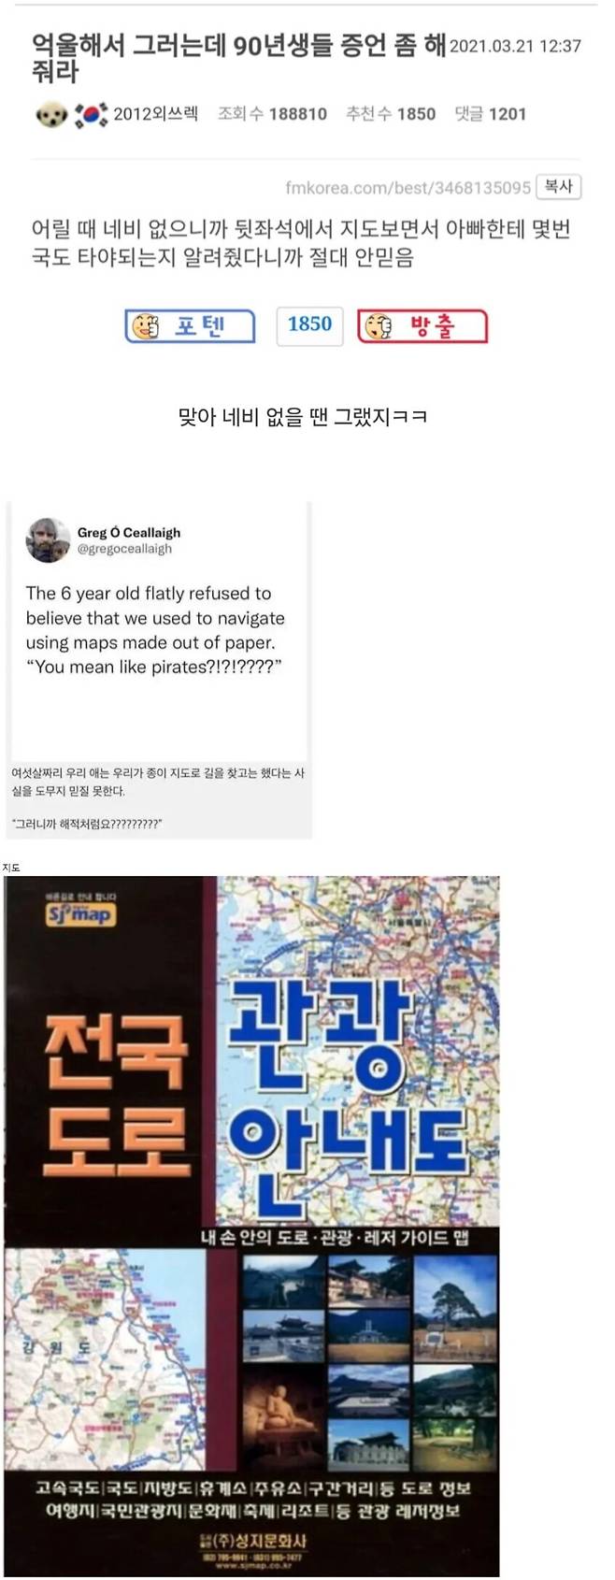This screenshot has width=615, height=1580.
Task: Click the Sj map logo on the cover
Action: click(80, 912)
